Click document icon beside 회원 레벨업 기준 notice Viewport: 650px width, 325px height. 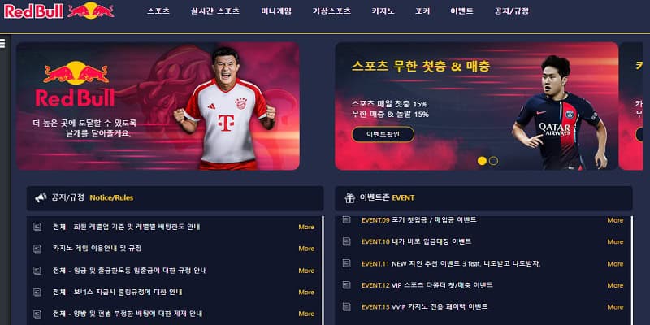(x=37, y=227)
